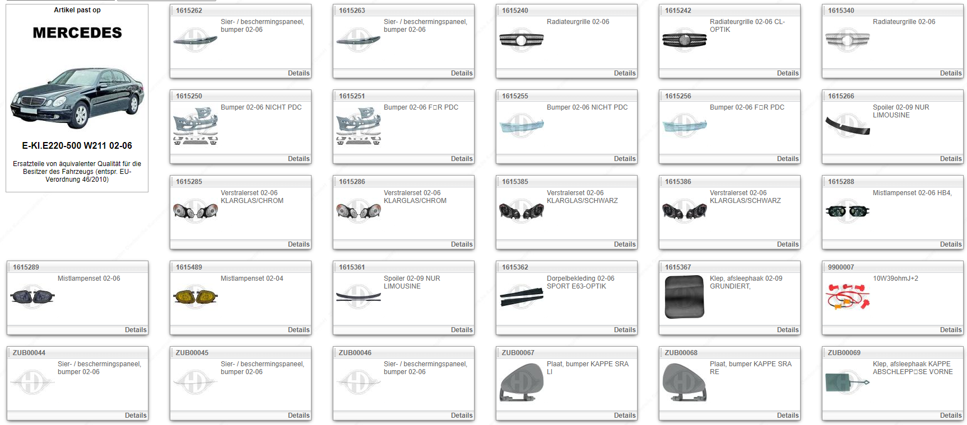967x425 pixels.
Task: Open Details for Verstralerset 1615285
Action: click(x=299, y=244)
